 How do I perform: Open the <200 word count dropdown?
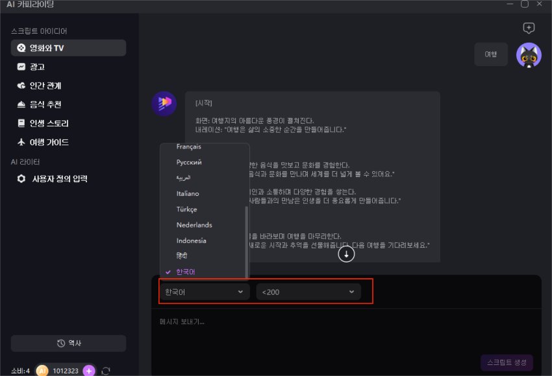[308, 292]
